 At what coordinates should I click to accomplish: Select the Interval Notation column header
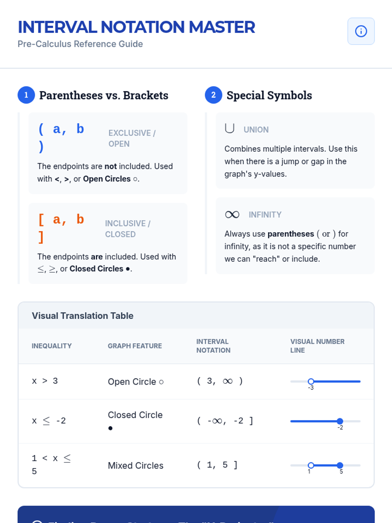(x=213, y=346)
